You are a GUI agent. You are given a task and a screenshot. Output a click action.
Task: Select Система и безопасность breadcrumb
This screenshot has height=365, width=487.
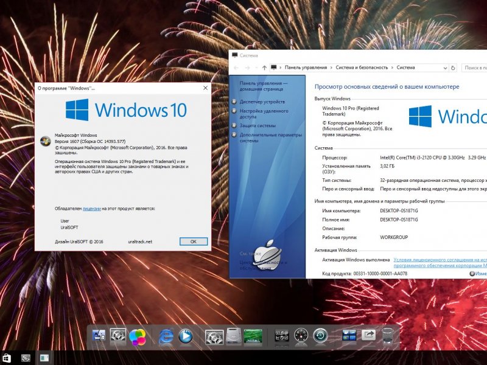(x=362, y=68)
